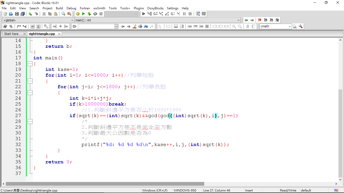Image resolution: width=344 pixels, height=193 pixels.
Task: Collapse the comment fold at line 28
Action: (x=30, y=122)
